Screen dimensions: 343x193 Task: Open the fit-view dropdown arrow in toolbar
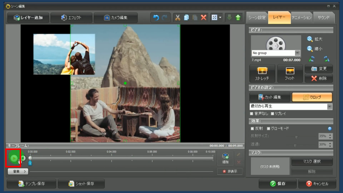coord(220,17)
